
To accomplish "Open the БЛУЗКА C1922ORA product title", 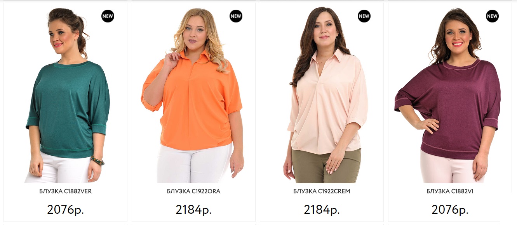I will click(193, 191).
